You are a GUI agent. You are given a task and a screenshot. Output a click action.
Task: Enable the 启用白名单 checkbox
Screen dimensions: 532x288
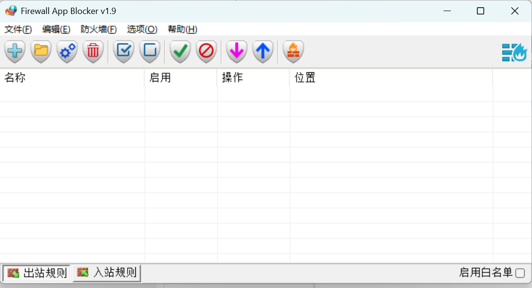pos(521,273)
